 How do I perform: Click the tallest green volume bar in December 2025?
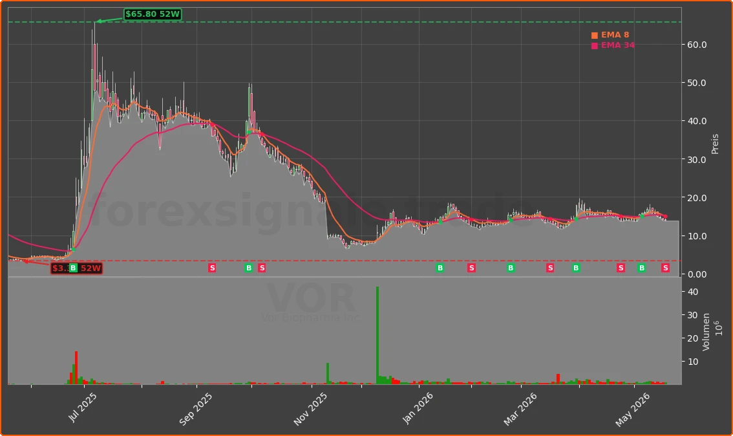coord(377,336)
